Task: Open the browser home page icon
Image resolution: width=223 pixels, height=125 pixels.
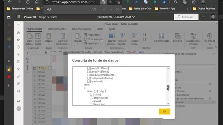Action: pos(37,2)
